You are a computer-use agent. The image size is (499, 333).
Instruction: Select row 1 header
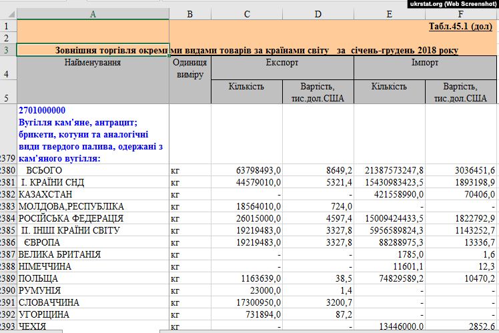point(8,26)
